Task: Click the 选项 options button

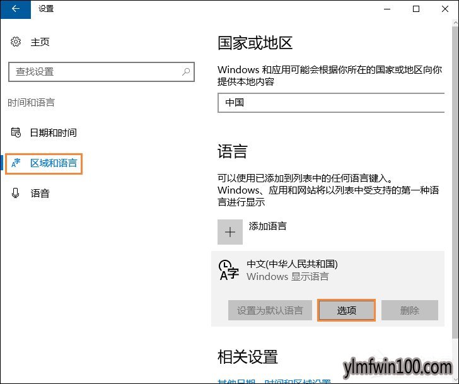Action: [x=347, y=310]
